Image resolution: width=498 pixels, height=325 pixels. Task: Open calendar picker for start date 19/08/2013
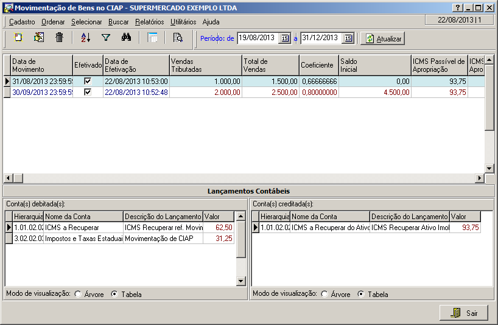(284, 38)
